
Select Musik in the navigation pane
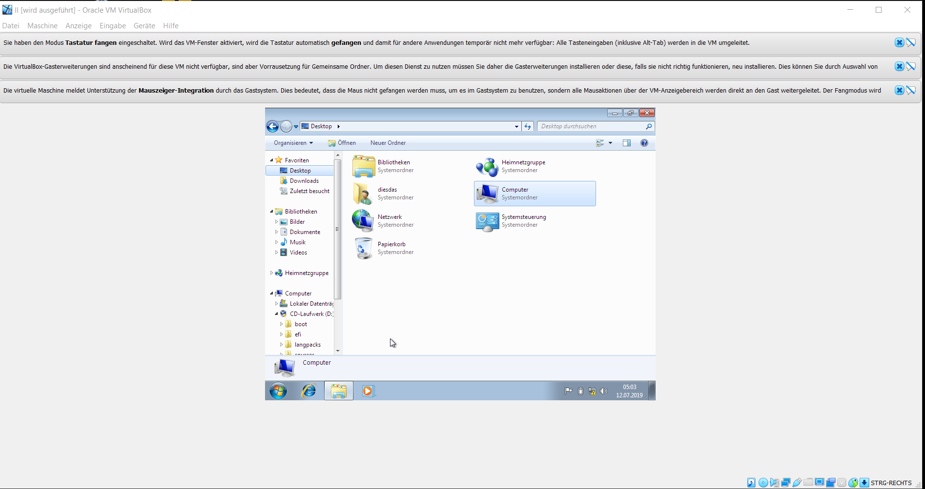tap(293, 242)
